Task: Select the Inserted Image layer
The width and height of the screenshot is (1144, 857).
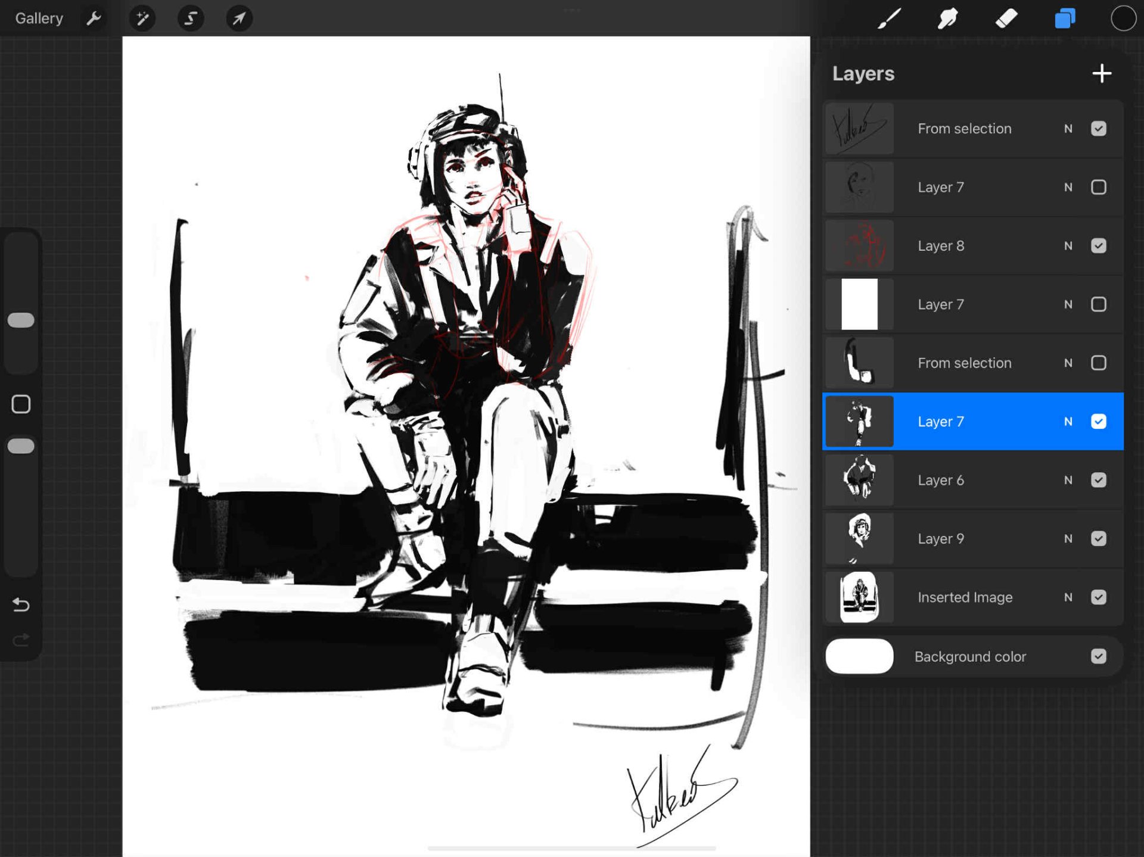Action: coord(965,597)
